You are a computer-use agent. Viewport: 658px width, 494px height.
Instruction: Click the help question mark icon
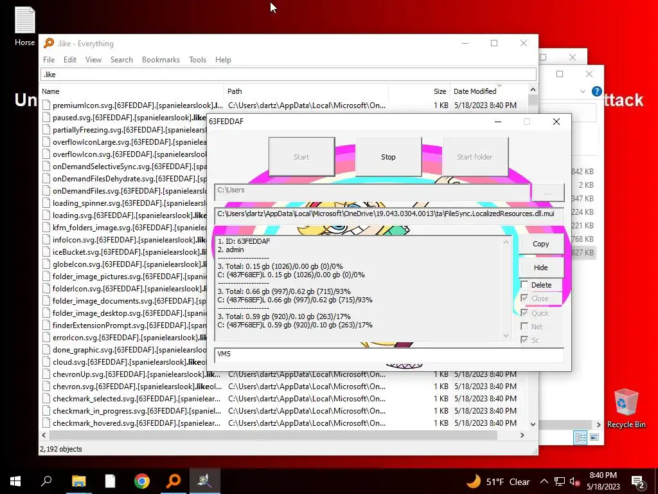pyautogui.click(x=596, y=91)
